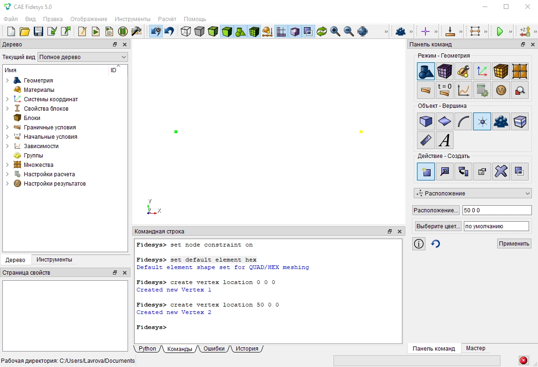Switch to the Python tab
This screenshot has width=538, height=367.
(x=147, y=348)
